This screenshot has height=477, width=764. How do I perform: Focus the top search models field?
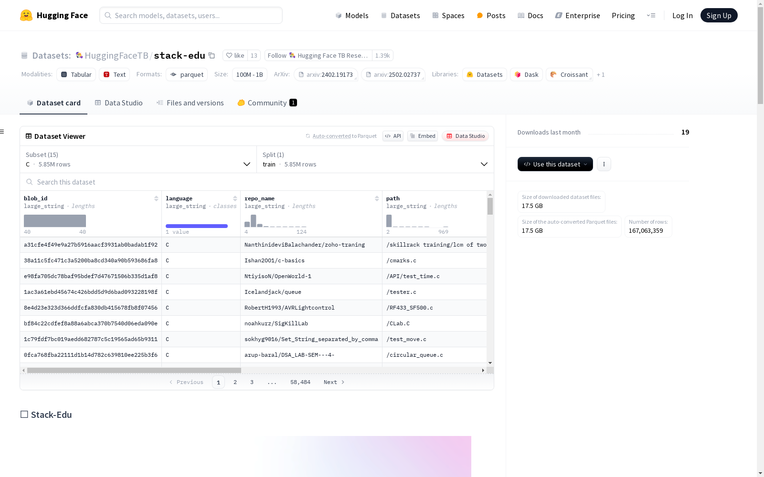pos(191,15)
